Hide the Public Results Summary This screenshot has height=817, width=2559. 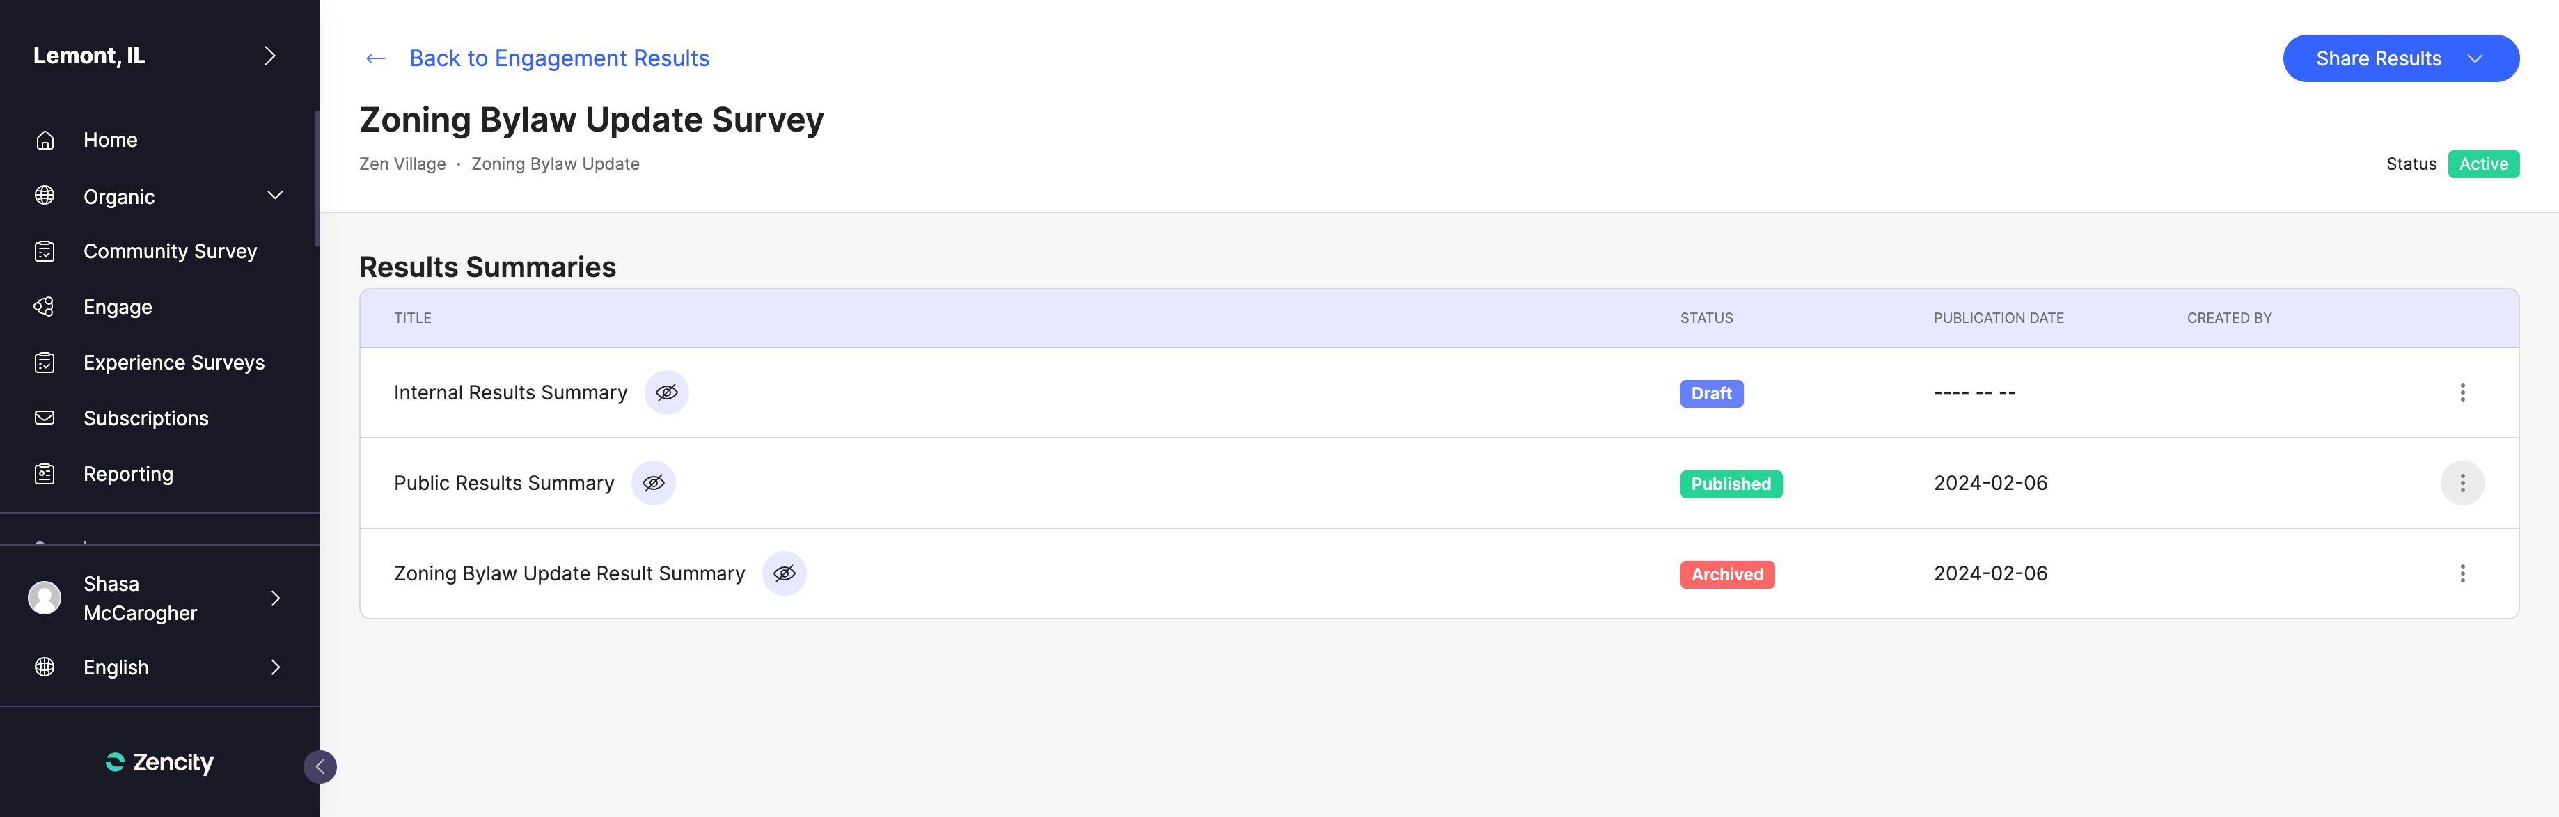pyautogui.click(x=653, y=484)
